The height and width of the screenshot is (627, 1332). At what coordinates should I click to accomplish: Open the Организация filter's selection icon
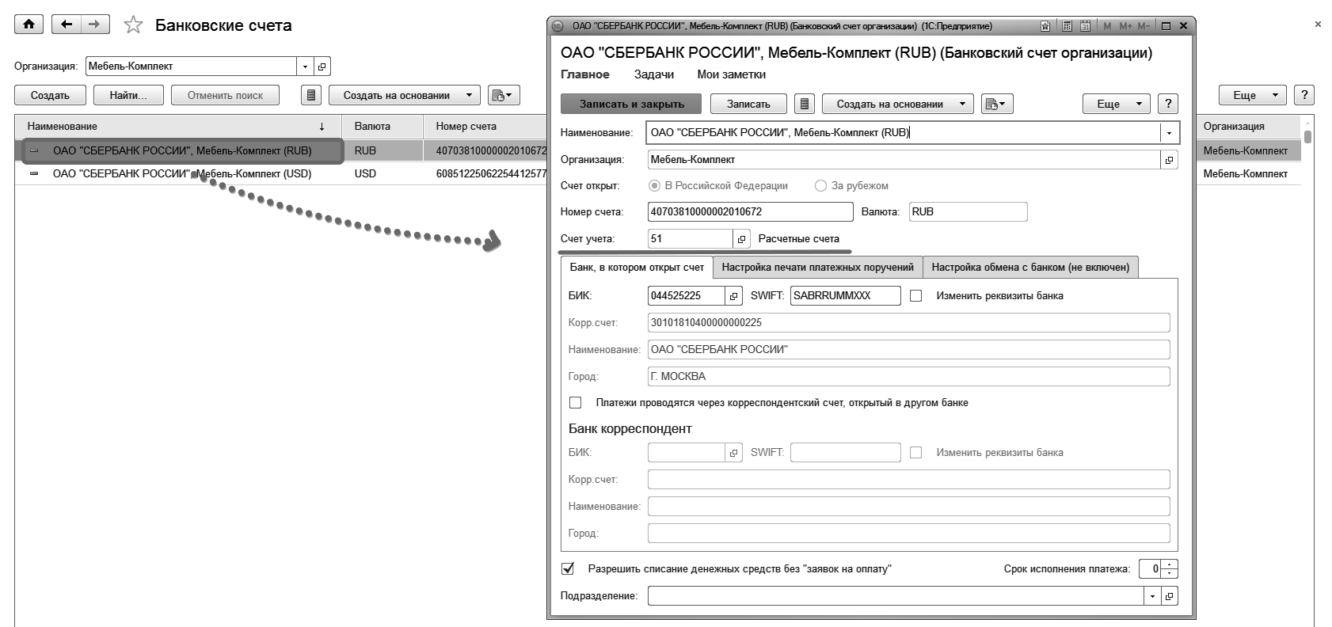322,66
